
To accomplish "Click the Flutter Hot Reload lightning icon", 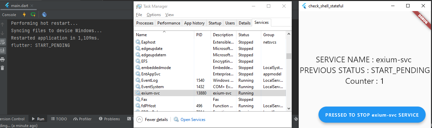I will 24,15.
